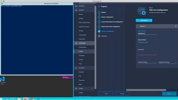The height and width of the screenshot is (100, 178).
Task: Open Orchestration in the sidebar
Action: click(82, 47)
